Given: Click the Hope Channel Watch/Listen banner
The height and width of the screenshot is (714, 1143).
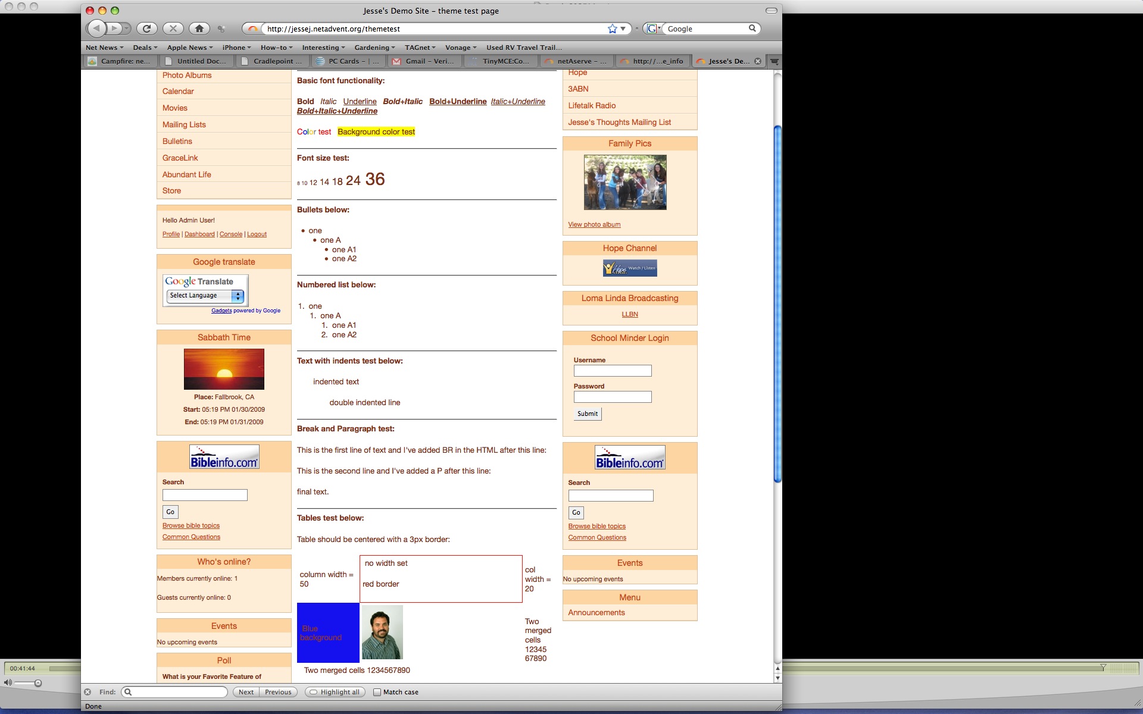Looking at the screenshot, I should (630, 268).
